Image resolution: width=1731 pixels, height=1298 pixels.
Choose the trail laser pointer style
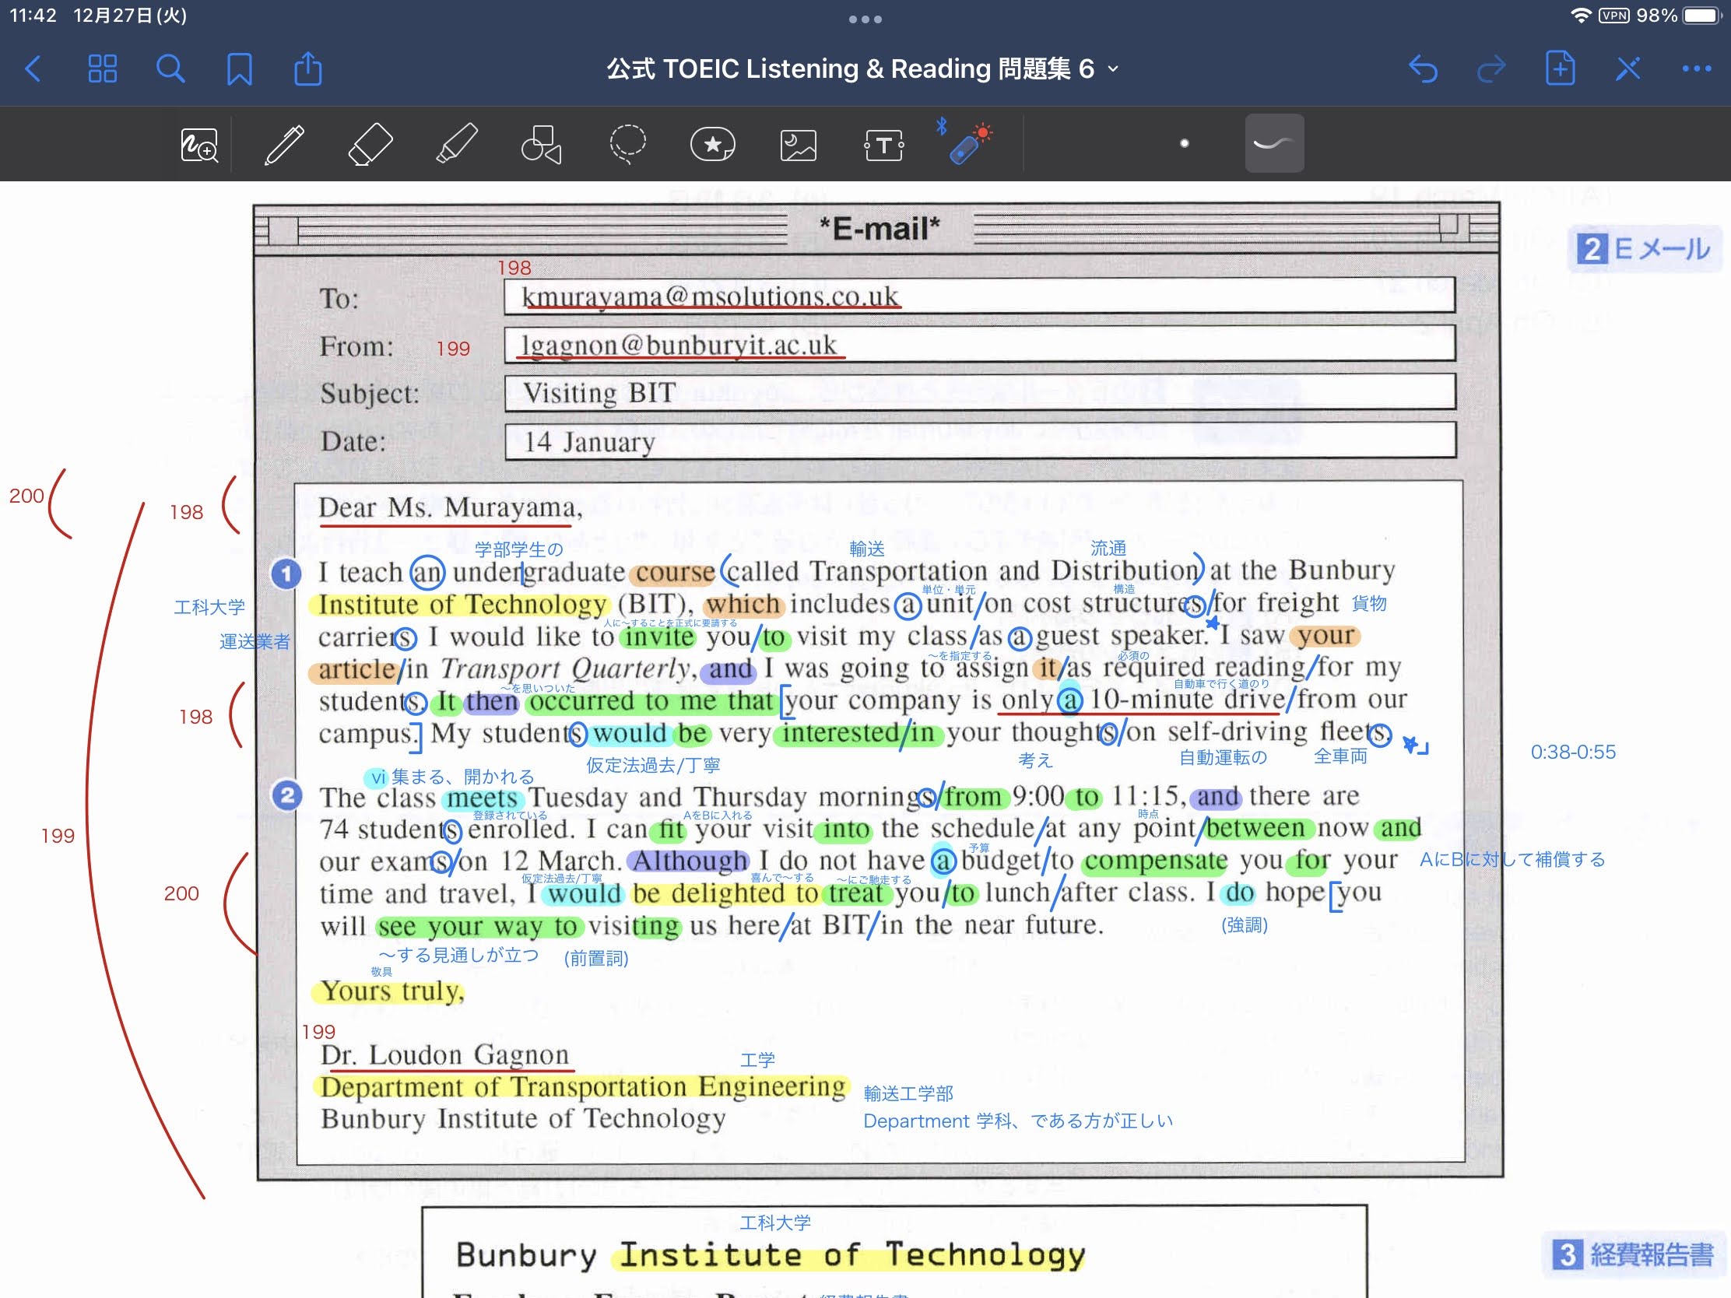click(1274, 143)
